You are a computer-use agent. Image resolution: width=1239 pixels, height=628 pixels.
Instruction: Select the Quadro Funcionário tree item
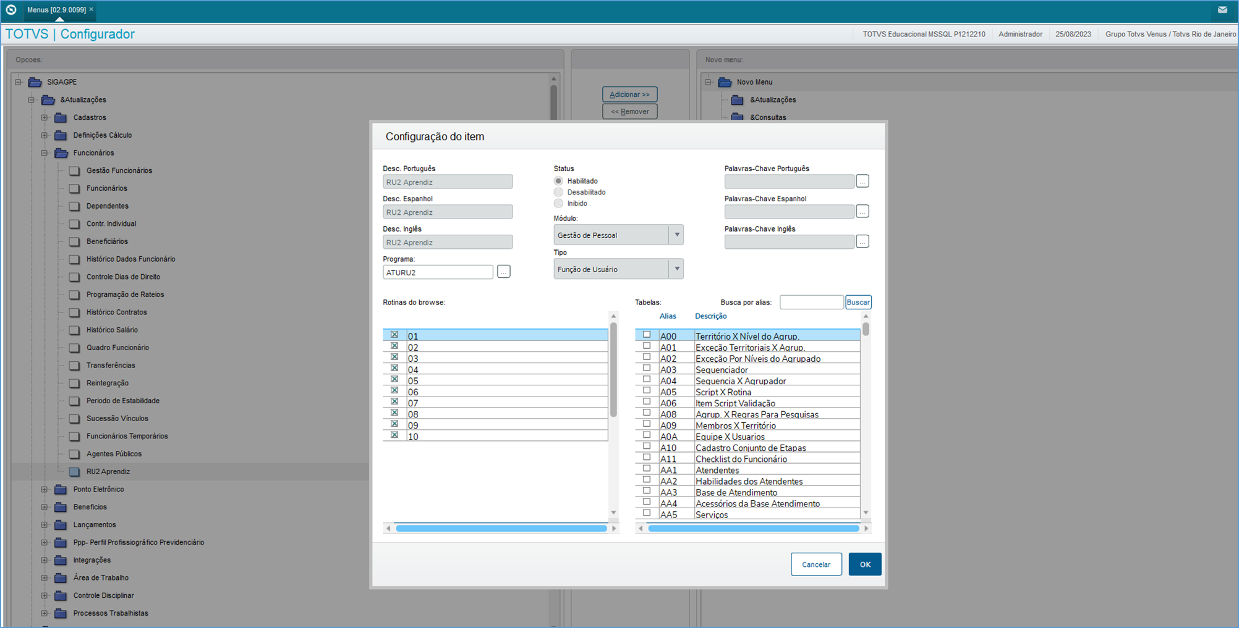(x=117, y=348)
